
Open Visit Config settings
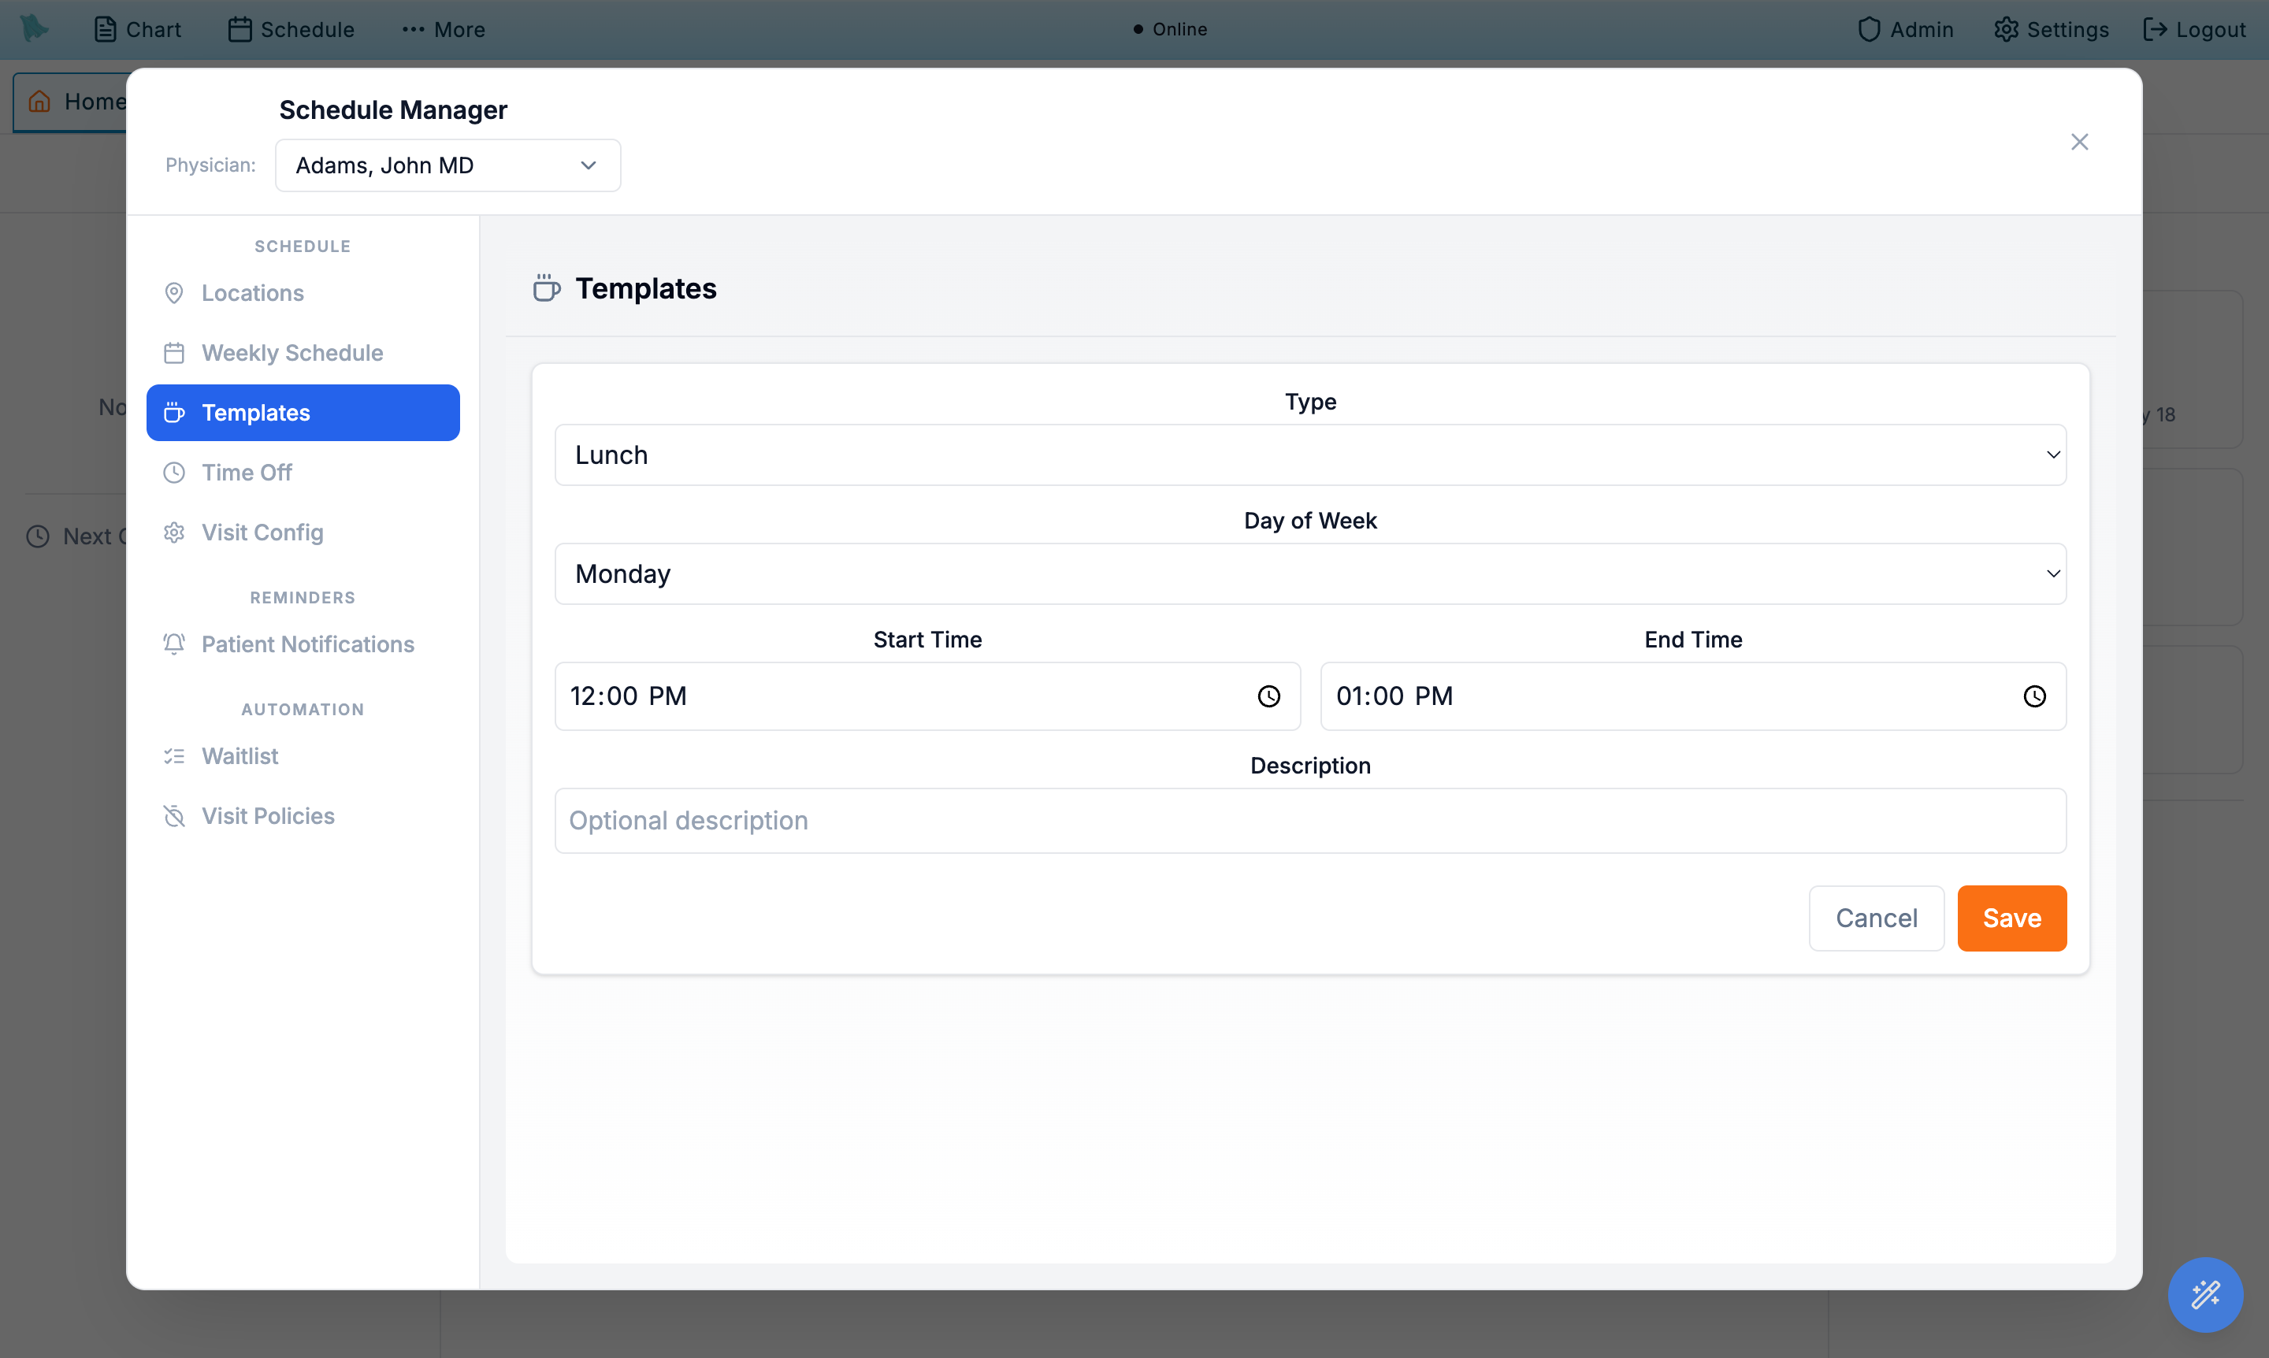pyautogui.click(x=303, y=532)
